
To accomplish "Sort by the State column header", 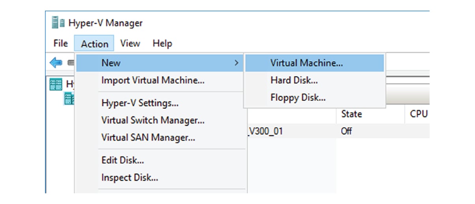I will pos(370,114).
